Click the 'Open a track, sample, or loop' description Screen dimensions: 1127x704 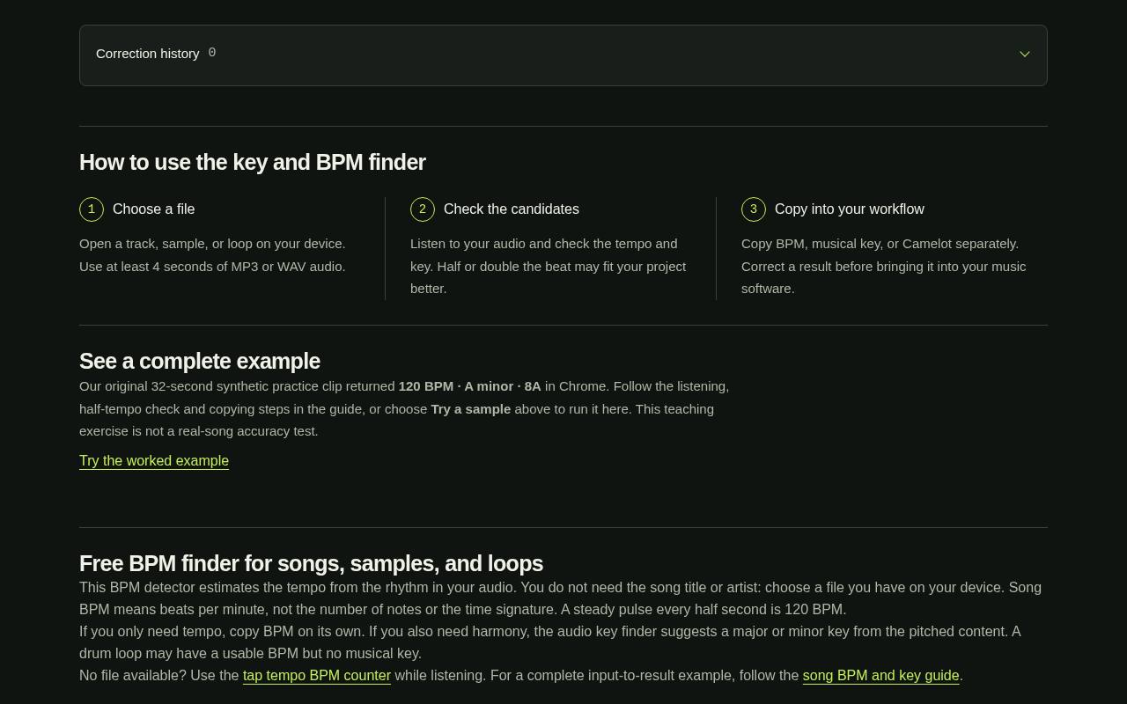pyautogui.click(x=212, y=255)
